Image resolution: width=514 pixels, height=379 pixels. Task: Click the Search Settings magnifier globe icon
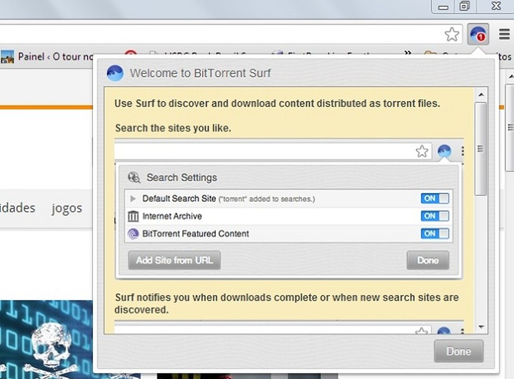coord(134,178)
